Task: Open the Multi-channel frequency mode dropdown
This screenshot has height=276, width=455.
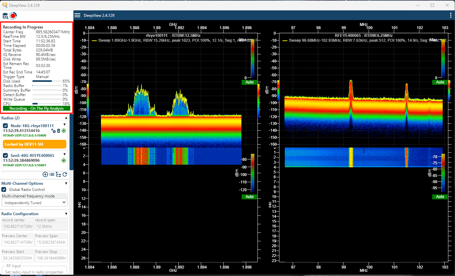Action: [34, 203]
